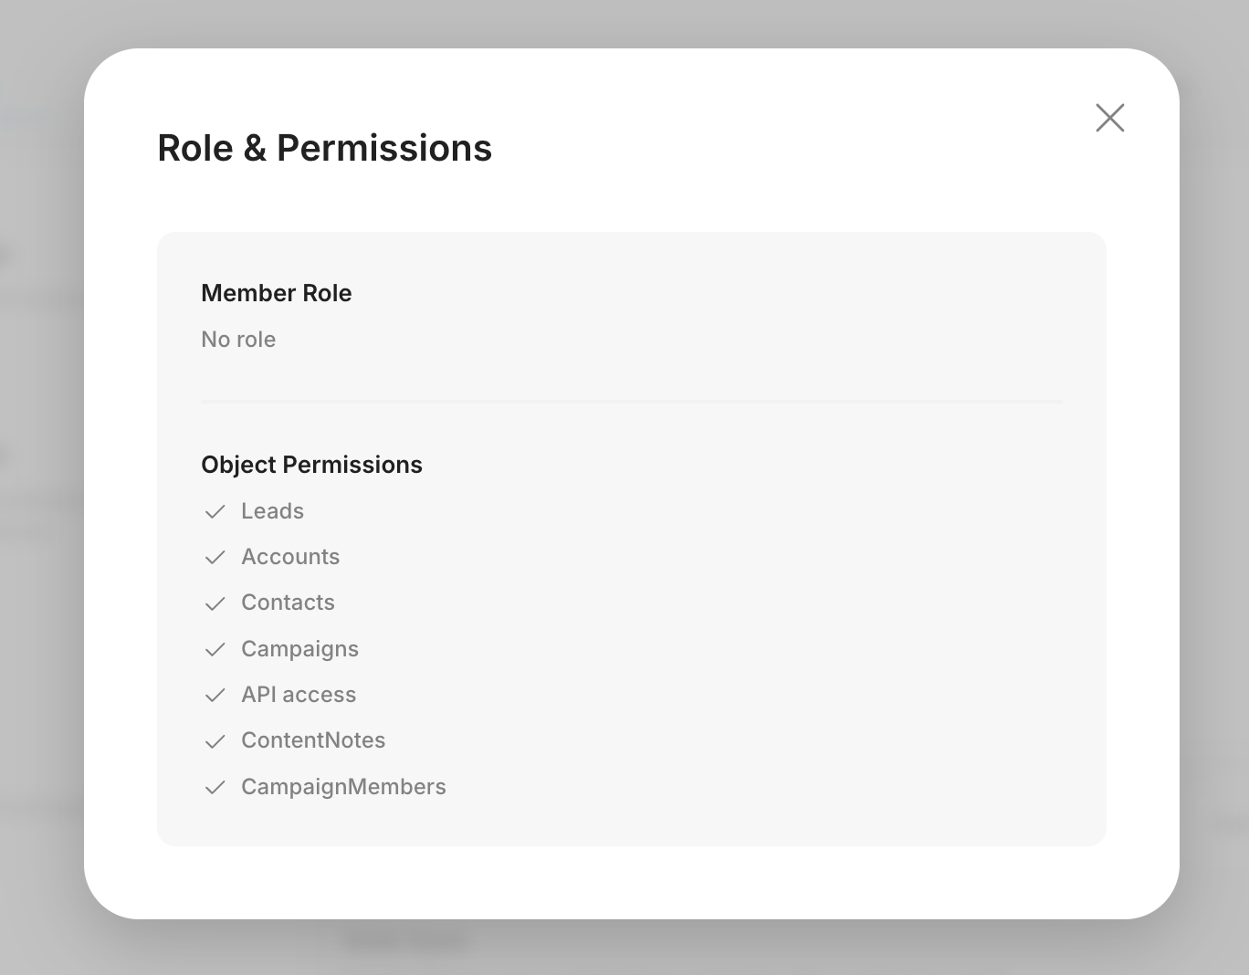1249x975 pixels.
Task: Select the checkmark beside ContentNotes
Action: tap(215, 741)
